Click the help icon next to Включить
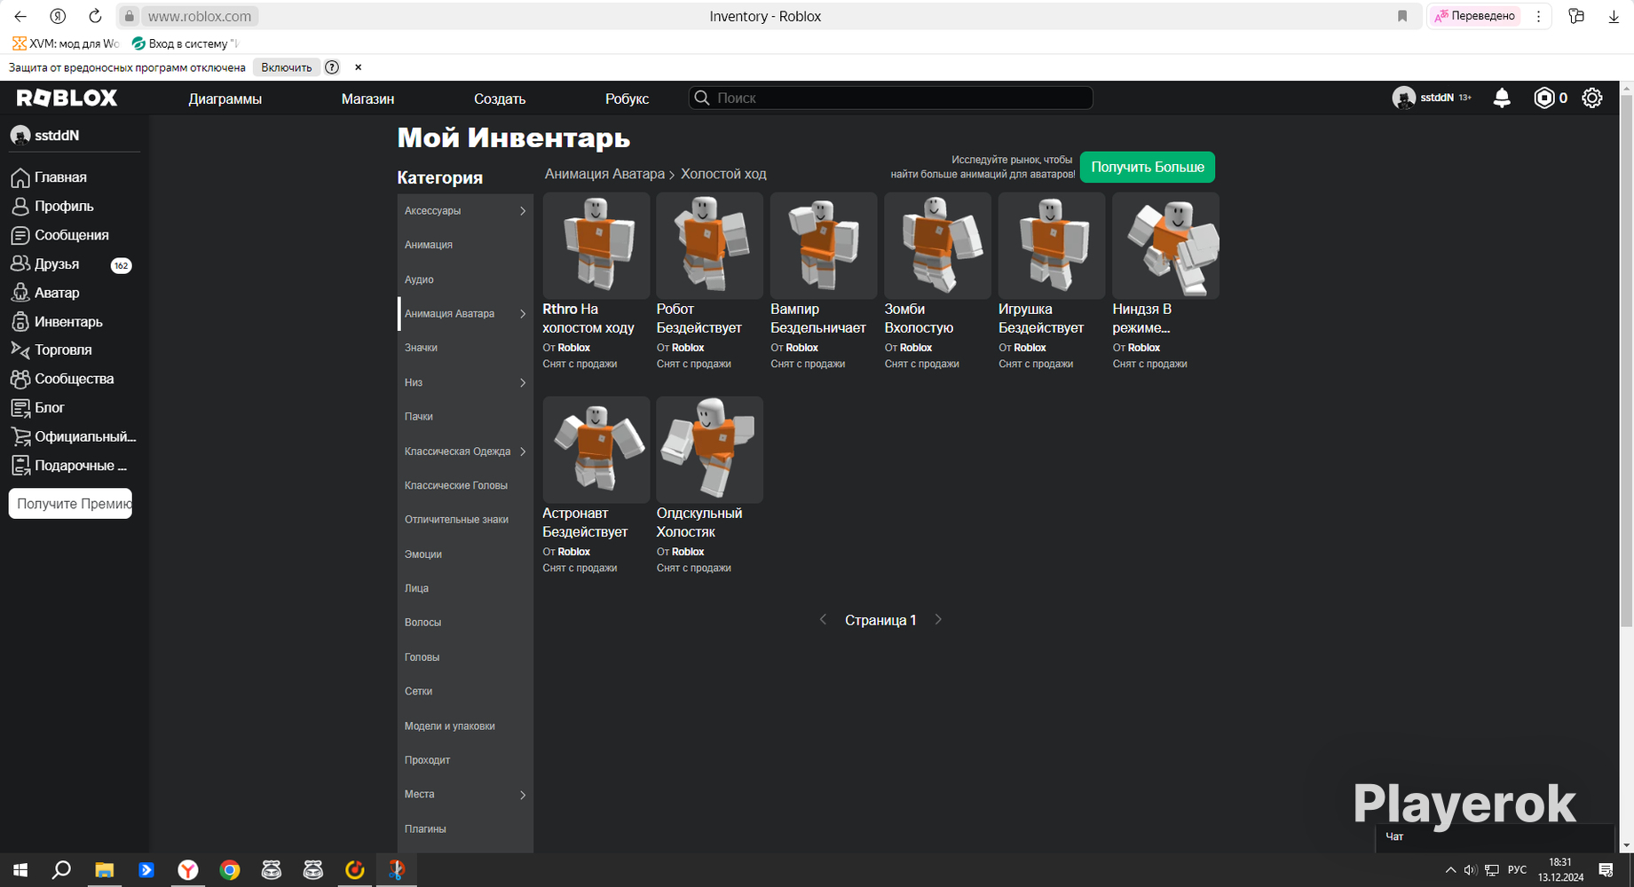This screenshot has height=887, width=1634. (332, 67)
